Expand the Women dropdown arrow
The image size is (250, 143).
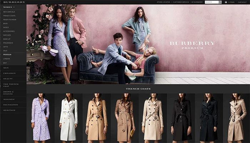14,7
